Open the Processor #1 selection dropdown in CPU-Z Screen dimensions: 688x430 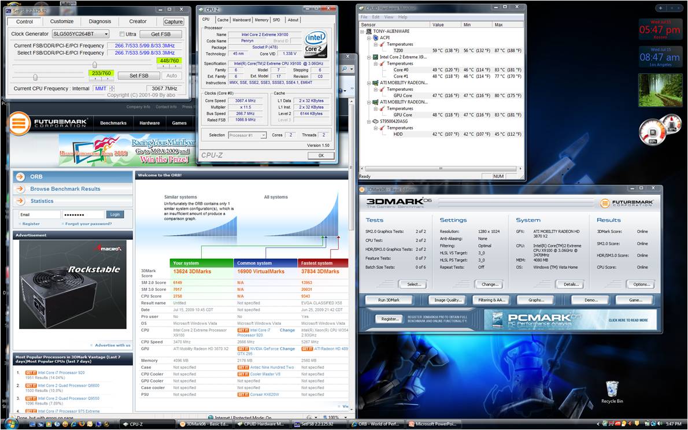coord(263,135)
